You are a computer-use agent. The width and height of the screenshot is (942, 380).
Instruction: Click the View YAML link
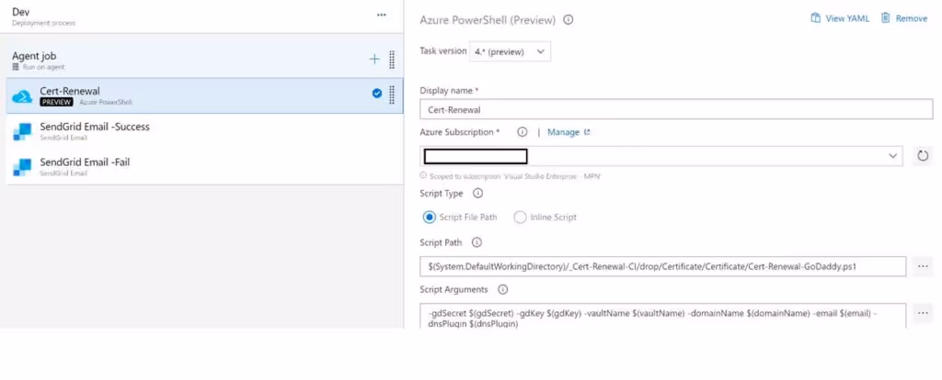tap(847, 18)
